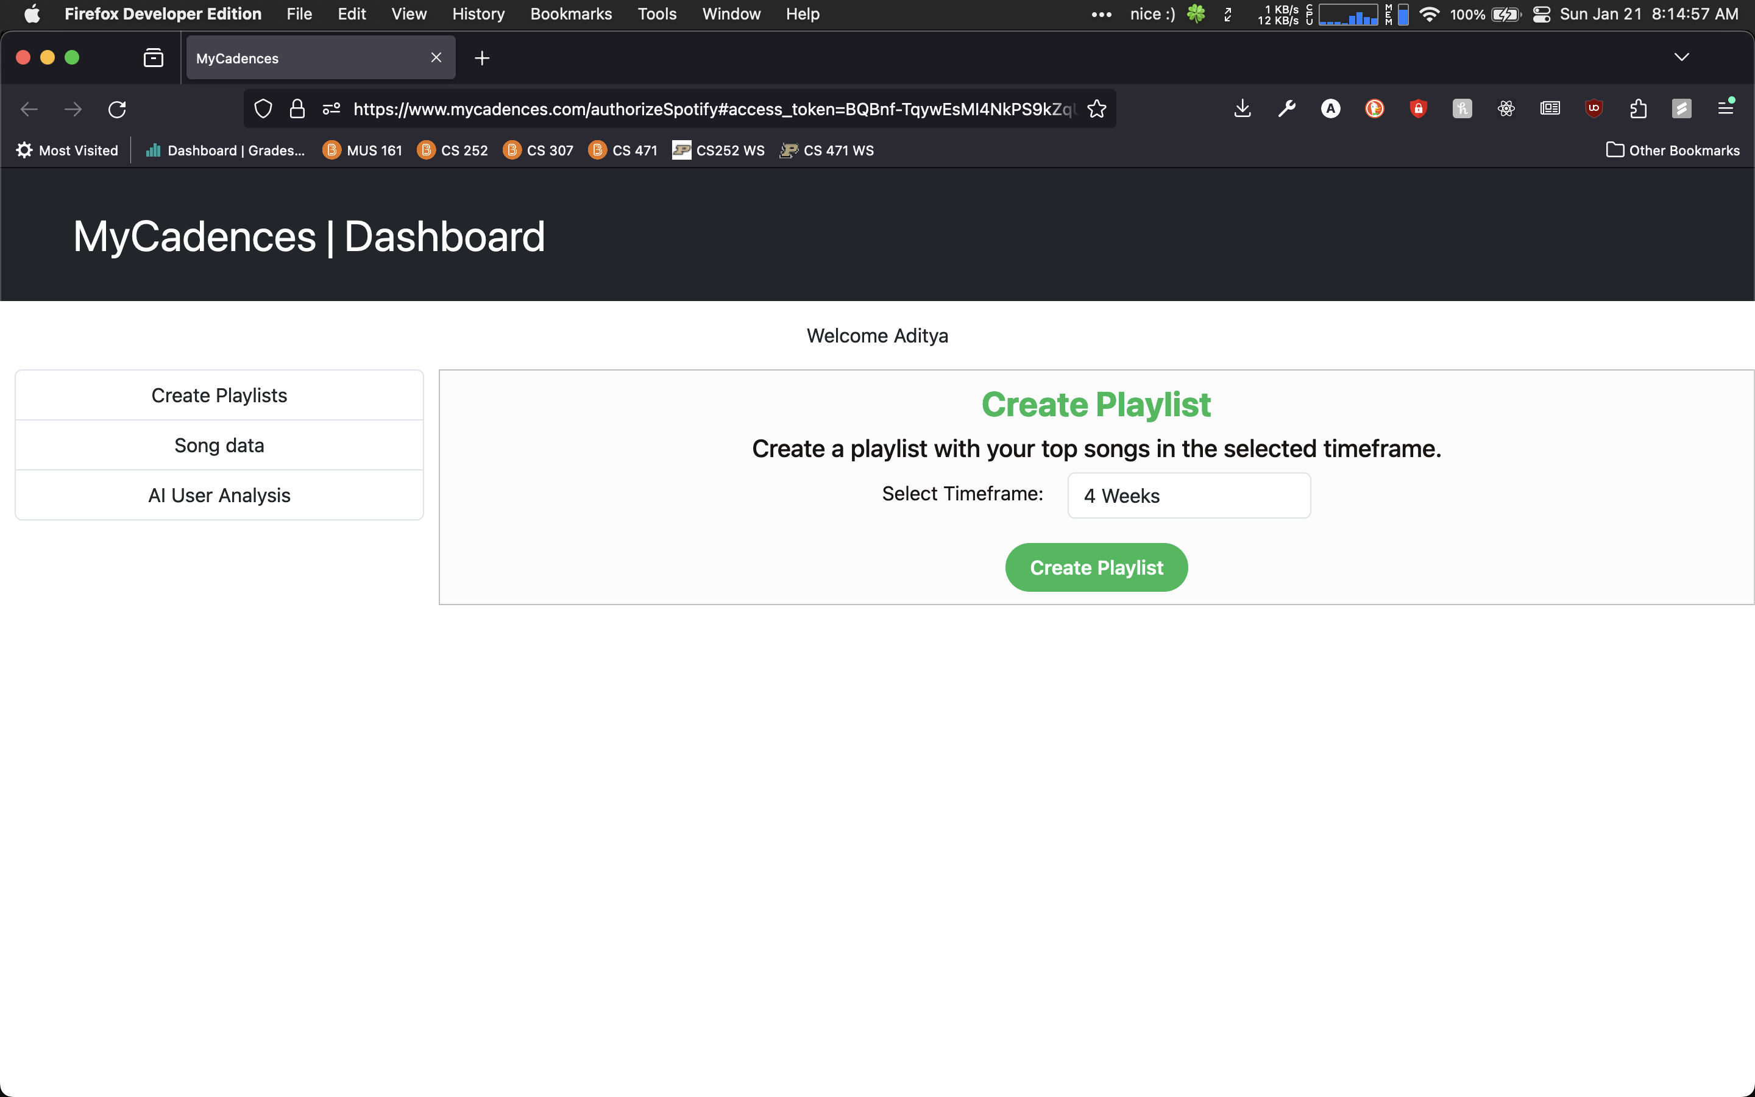Open the History menu
Image resolution: width=1755 pixels, height=1097 pixels.
click(478, 14)
